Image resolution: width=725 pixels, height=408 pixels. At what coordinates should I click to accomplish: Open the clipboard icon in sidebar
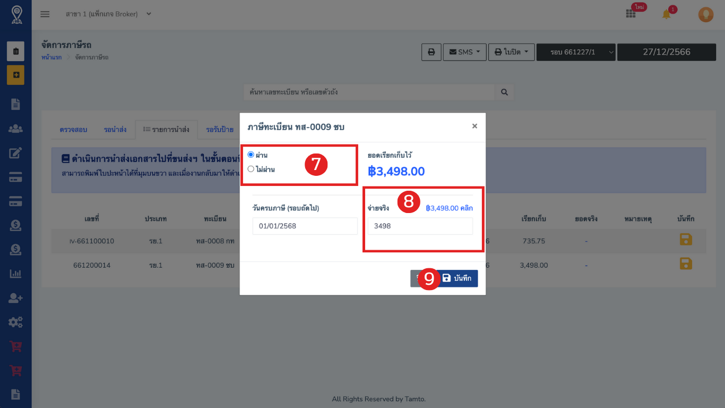(15, 51)
